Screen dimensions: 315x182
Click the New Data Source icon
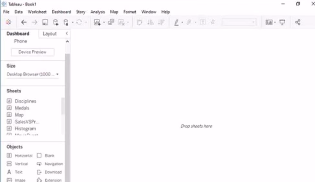56,22
